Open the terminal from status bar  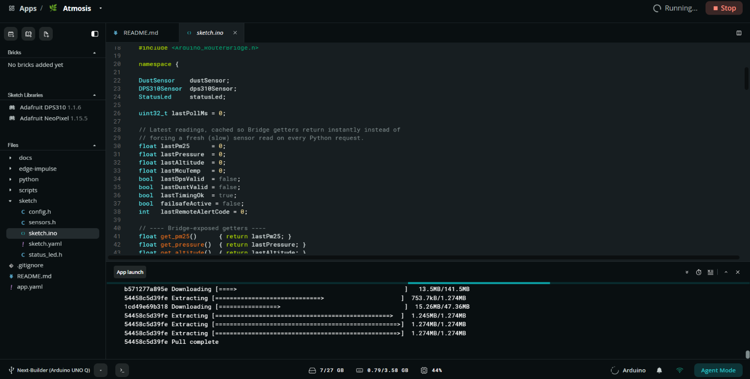pos(122,370)
